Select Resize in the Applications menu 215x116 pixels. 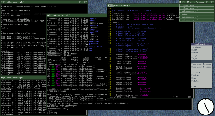click(x=201, y=75)
